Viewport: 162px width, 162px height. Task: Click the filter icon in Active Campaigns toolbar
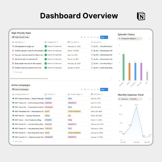pos(82,89)
